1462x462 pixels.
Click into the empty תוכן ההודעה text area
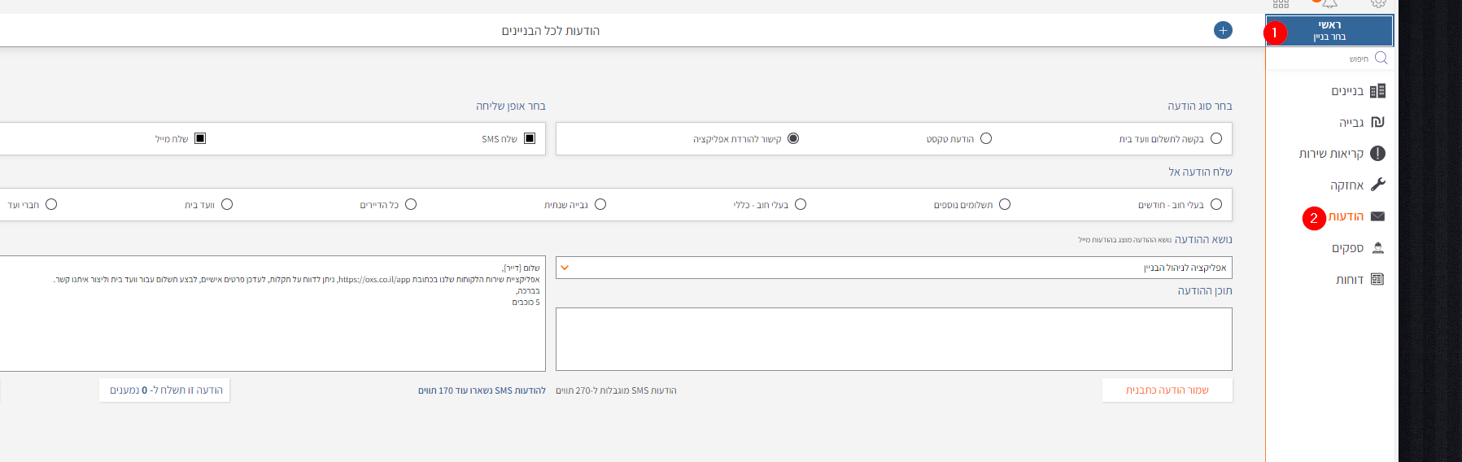click(x=893, y=339)
